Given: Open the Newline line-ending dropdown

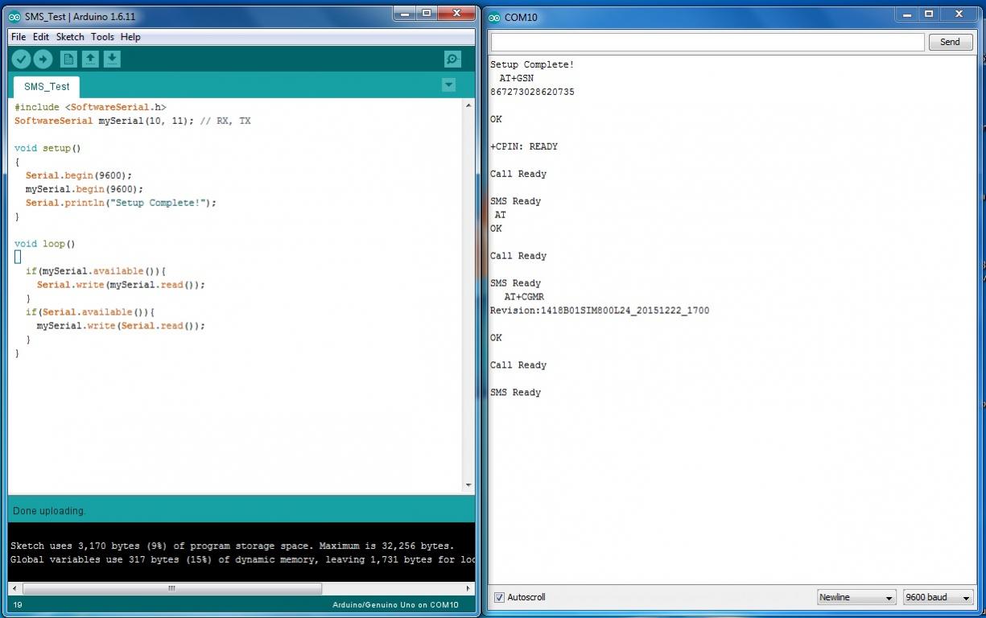Looking at the screenshot, I should click(x=856, y=597).
